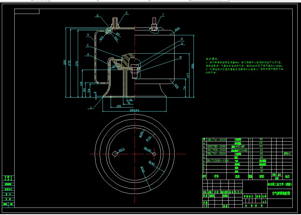Select the 哈尔滨工业大学 title block text
301x215 pixels.
pyautogui.click(x=280, y=185)
